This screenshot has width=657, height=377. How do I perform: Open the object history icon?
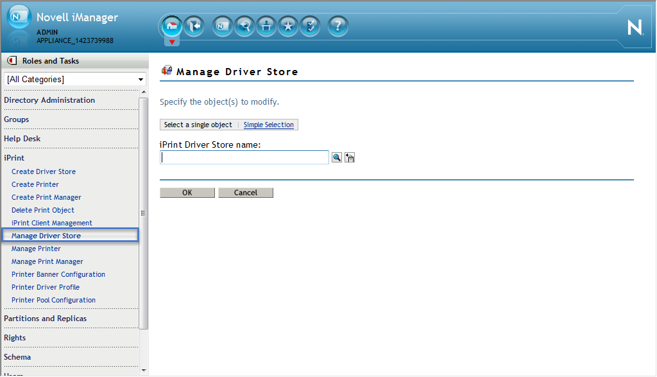(x=350, y=158)
